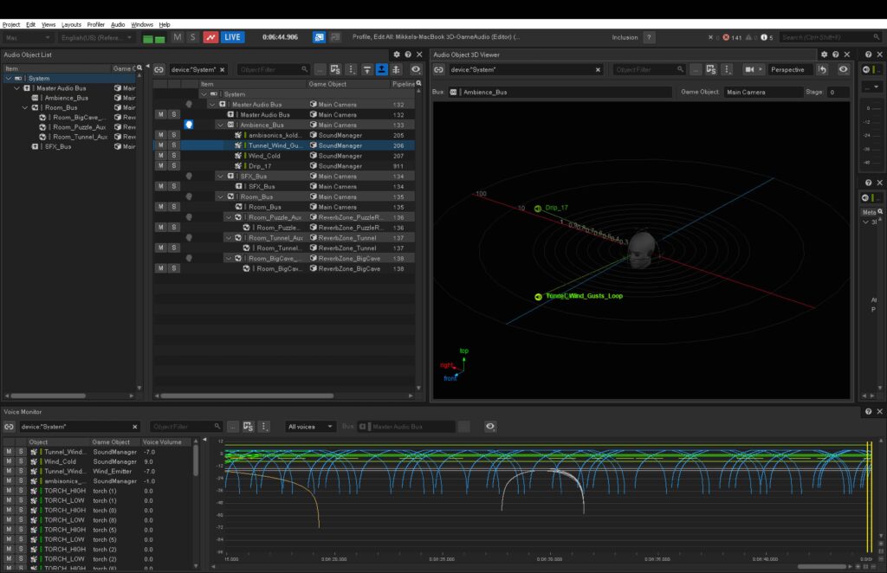Select the camera icon in the 3D Viewer toolbar
The width and height of the screenshot is (887, 573).
(x=750, y=69)
